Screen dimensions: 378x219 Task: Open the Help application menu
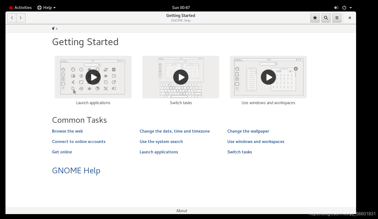47,8
